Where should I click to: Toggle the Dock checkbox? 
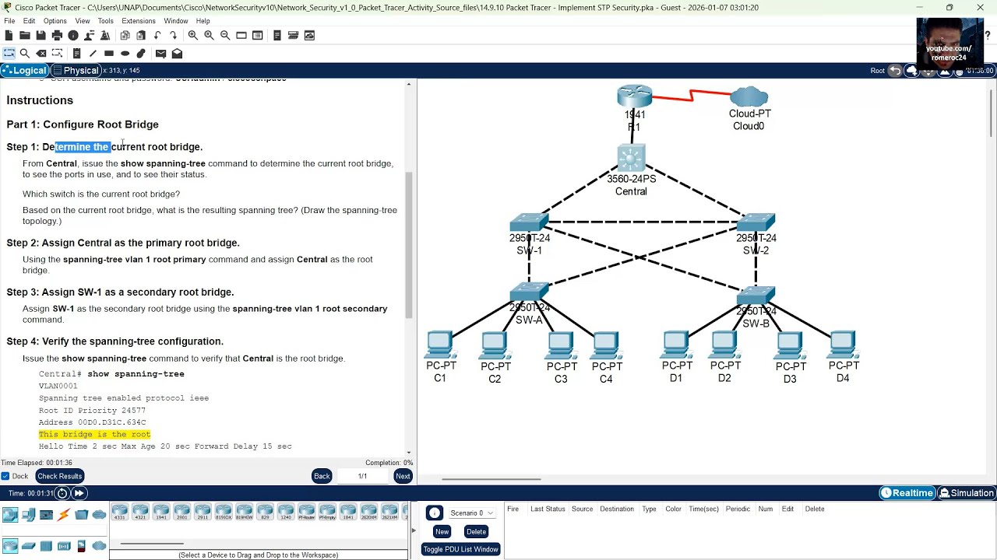pos(5,476)
